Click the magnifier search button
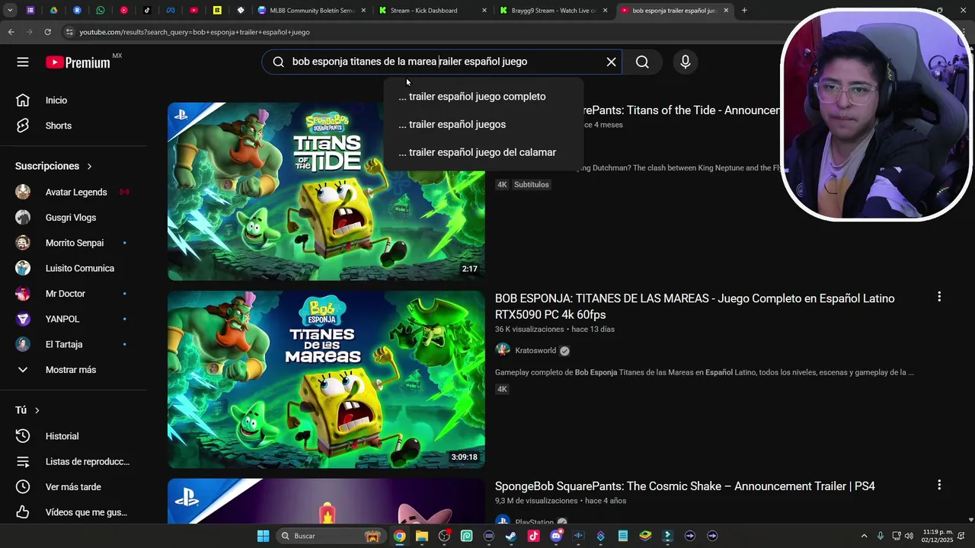The width and height of the screenshot is (975, 548). [642, 62]
